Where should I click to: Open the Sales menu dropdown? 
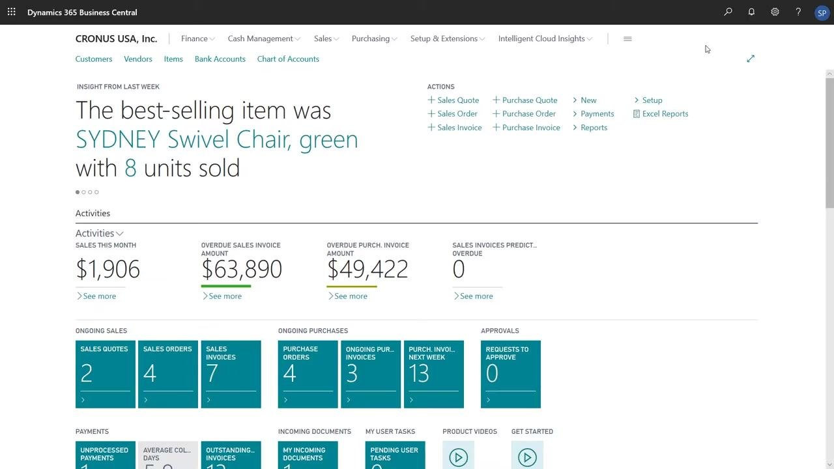pos(326,38)
